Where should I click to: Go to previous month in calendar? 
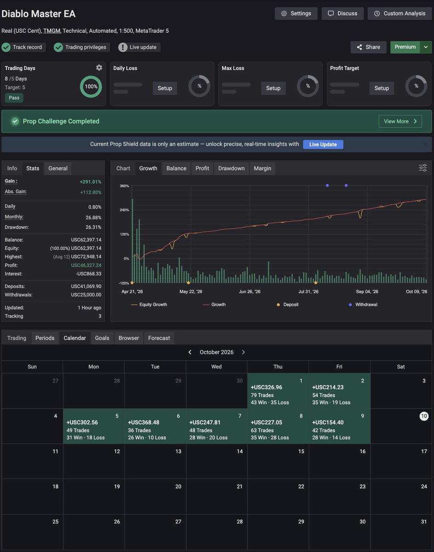coord(190,352)
